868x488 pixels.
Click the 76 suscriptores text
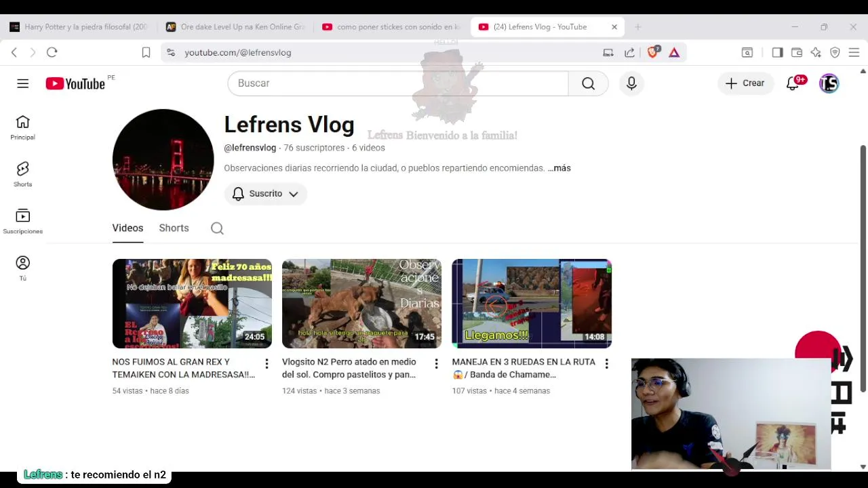(x=314, y=148)
